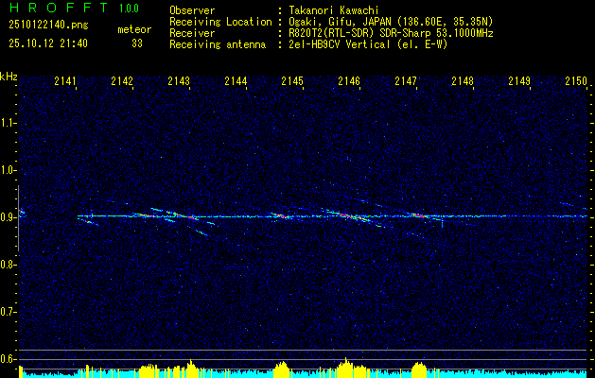Click the yellow power peak below 2145
The height and width of the screenshot is (378, 595).
tap(282, 369)
